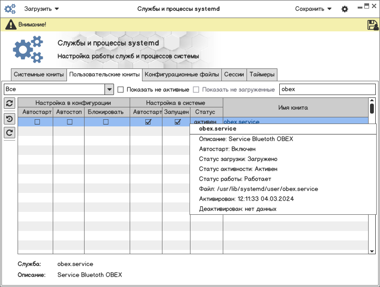Screen dimensions: 380x287
Task: Toggle the Автостоп checkbox for obex.service
Action: (69, 122)
